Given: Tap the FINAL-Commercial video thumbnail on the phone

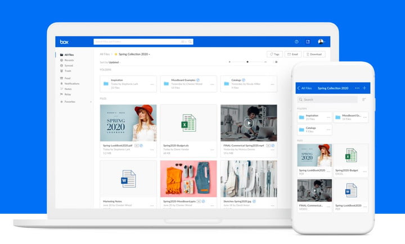Looking at the screenshot, I should click(x=314, y=190).
